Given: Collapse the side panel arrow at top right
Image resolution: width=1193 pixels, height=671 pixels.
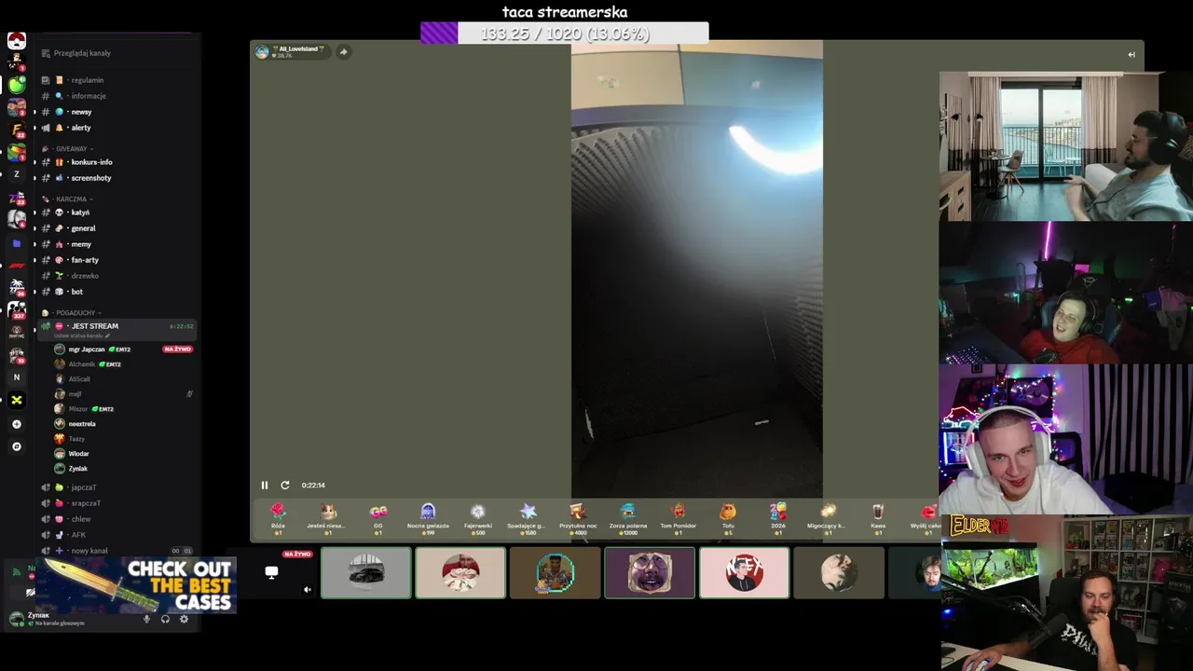Looking at the screenshot, I should [x=1131, y=54].
